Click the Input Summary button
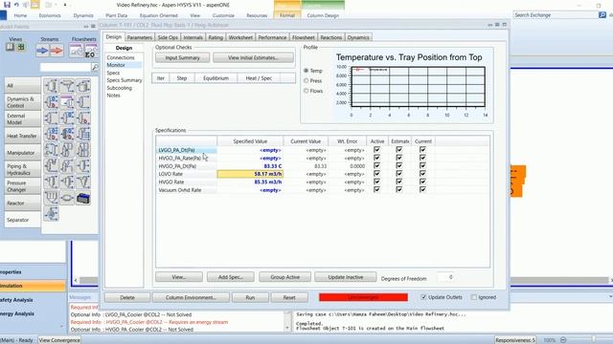 pos(182,57)
